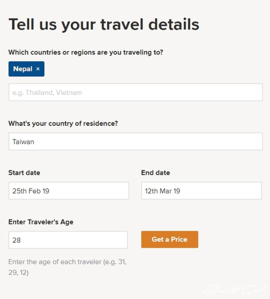Select the 'Taiwan' residence value
The image size is (270, 299).
click(x=23, y=142)
